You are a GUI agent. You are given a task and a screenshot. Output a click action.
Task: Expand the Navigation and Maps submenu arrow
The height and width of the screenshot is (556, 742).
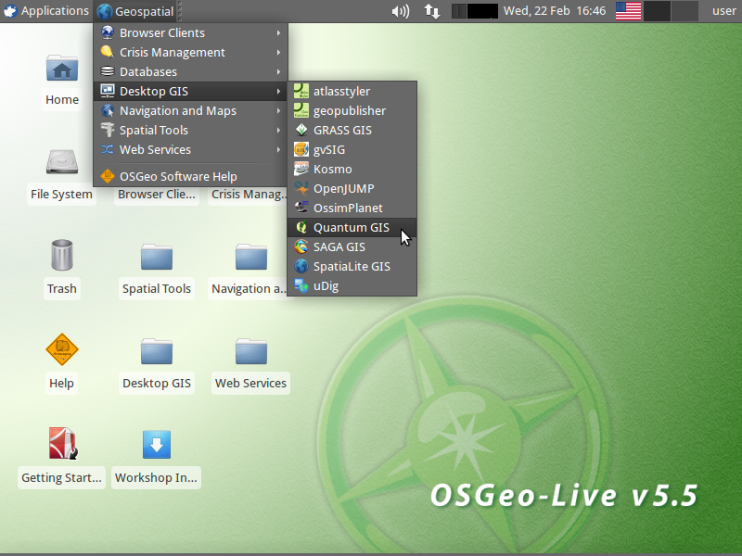click(279, 110)
